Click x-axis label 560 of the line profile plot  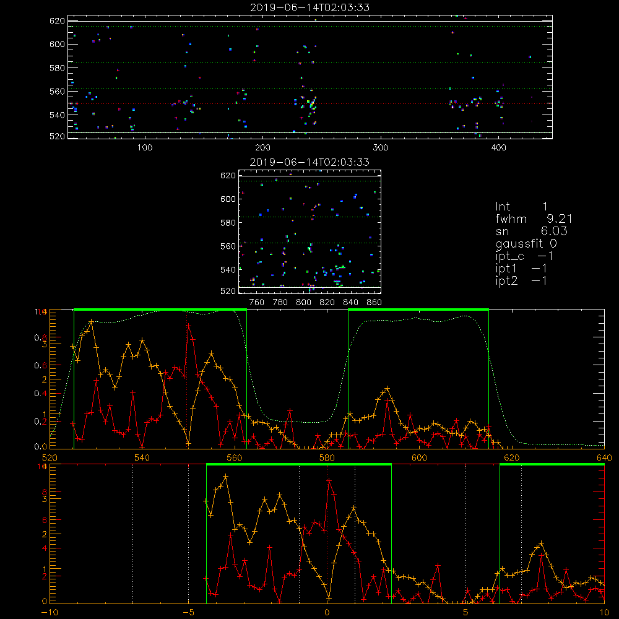point(235,458)
